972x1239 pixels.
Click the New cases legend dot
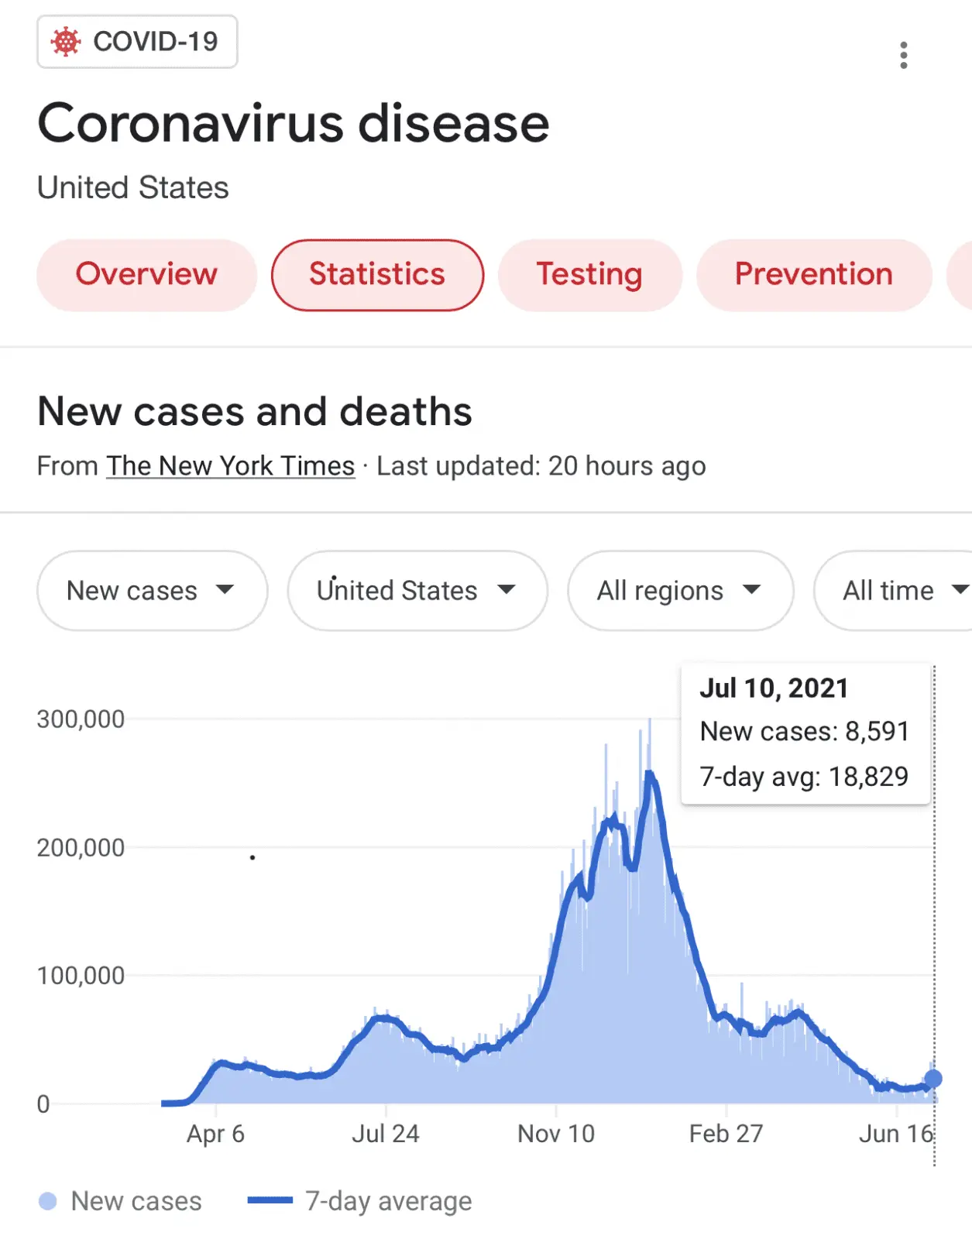(48, 1201)
